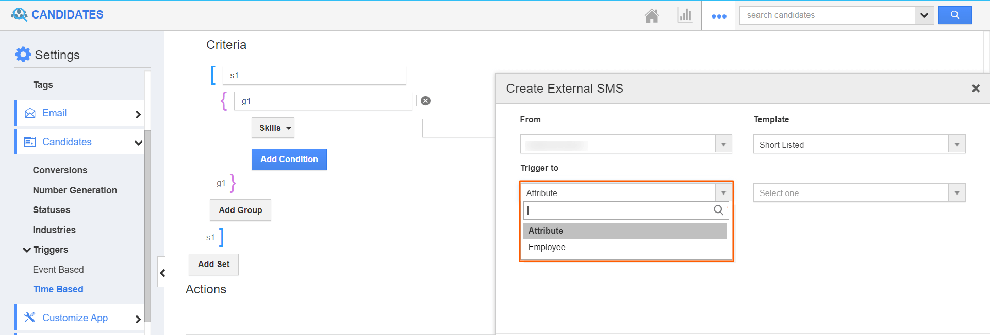Click the magnifier in the attribute search box
Screen dimensions: 990x335
pos(718,210)
